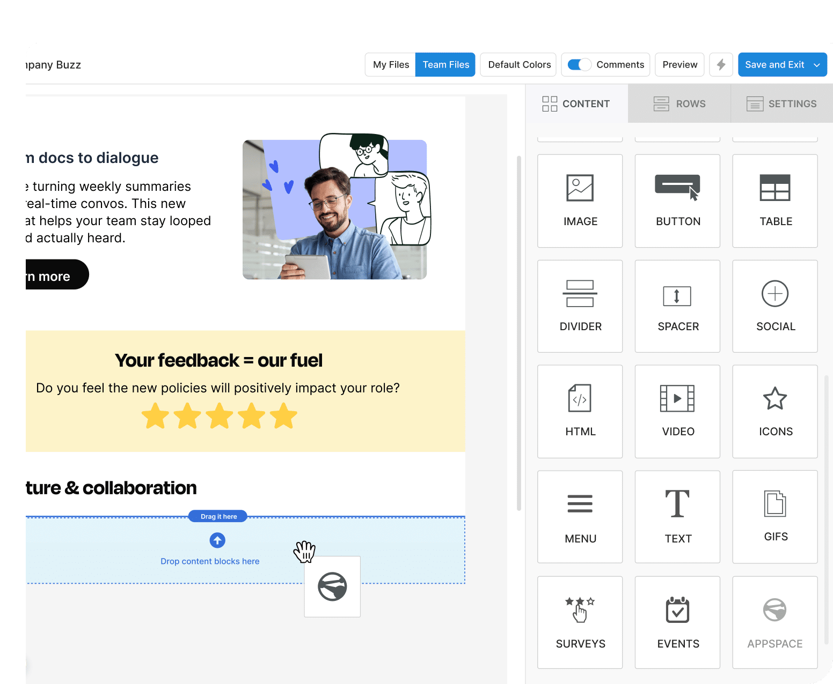Add an HTML block
The image size is (833, 684).
pos(580,411)
